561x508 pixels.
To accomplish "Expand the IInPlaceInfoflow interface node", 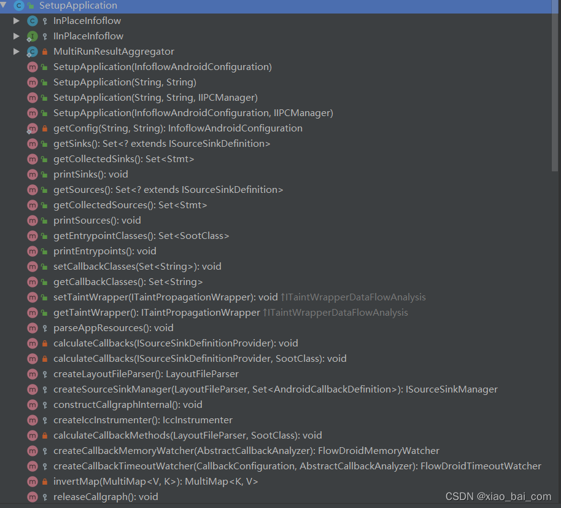I will [17, 36].
